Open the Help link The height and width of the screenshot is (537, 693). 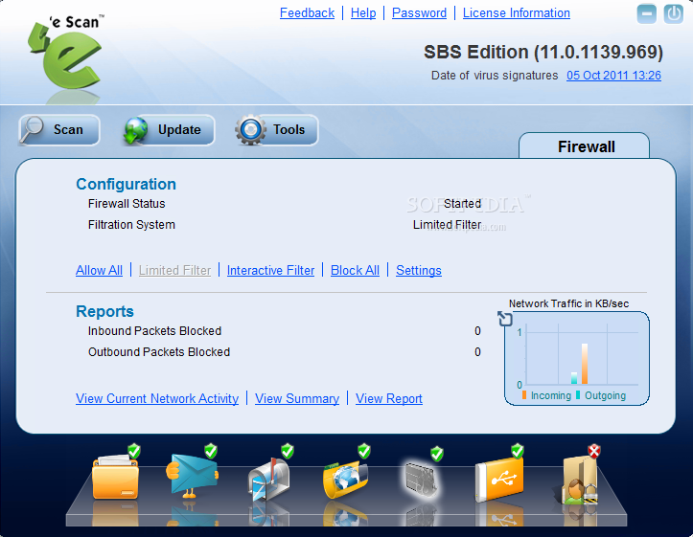tap(363, 13)
